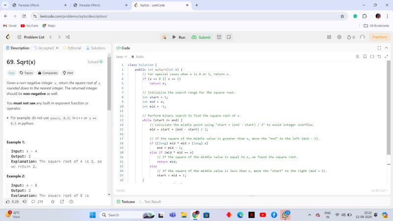Switch to the Description tab
This screenshot has width=393, height=221.
coord(18,48)
